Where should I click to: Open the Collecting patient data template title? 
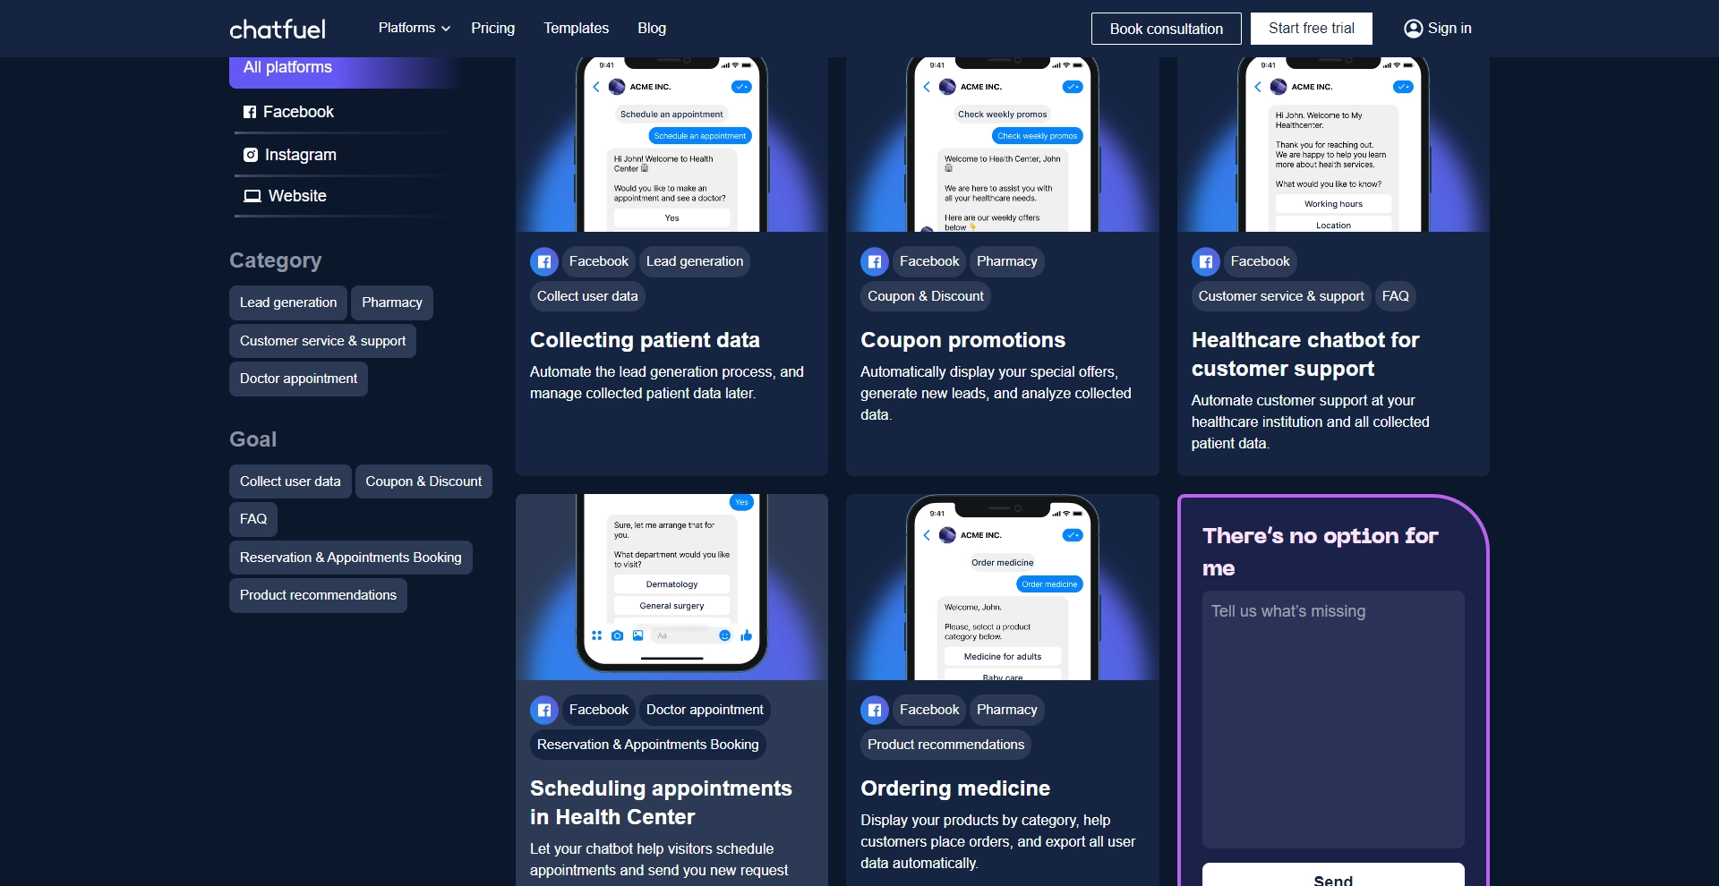(x=645, y=340)
